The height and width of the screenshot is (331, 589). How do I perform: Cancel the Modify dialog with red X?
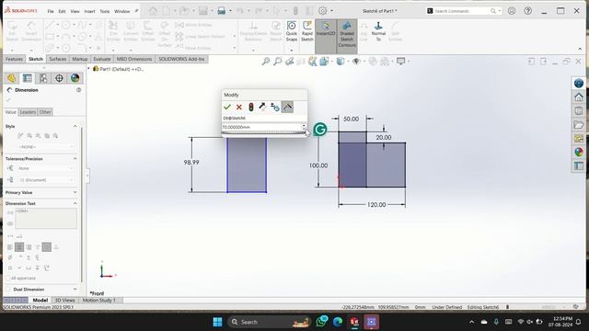[239, 108]
